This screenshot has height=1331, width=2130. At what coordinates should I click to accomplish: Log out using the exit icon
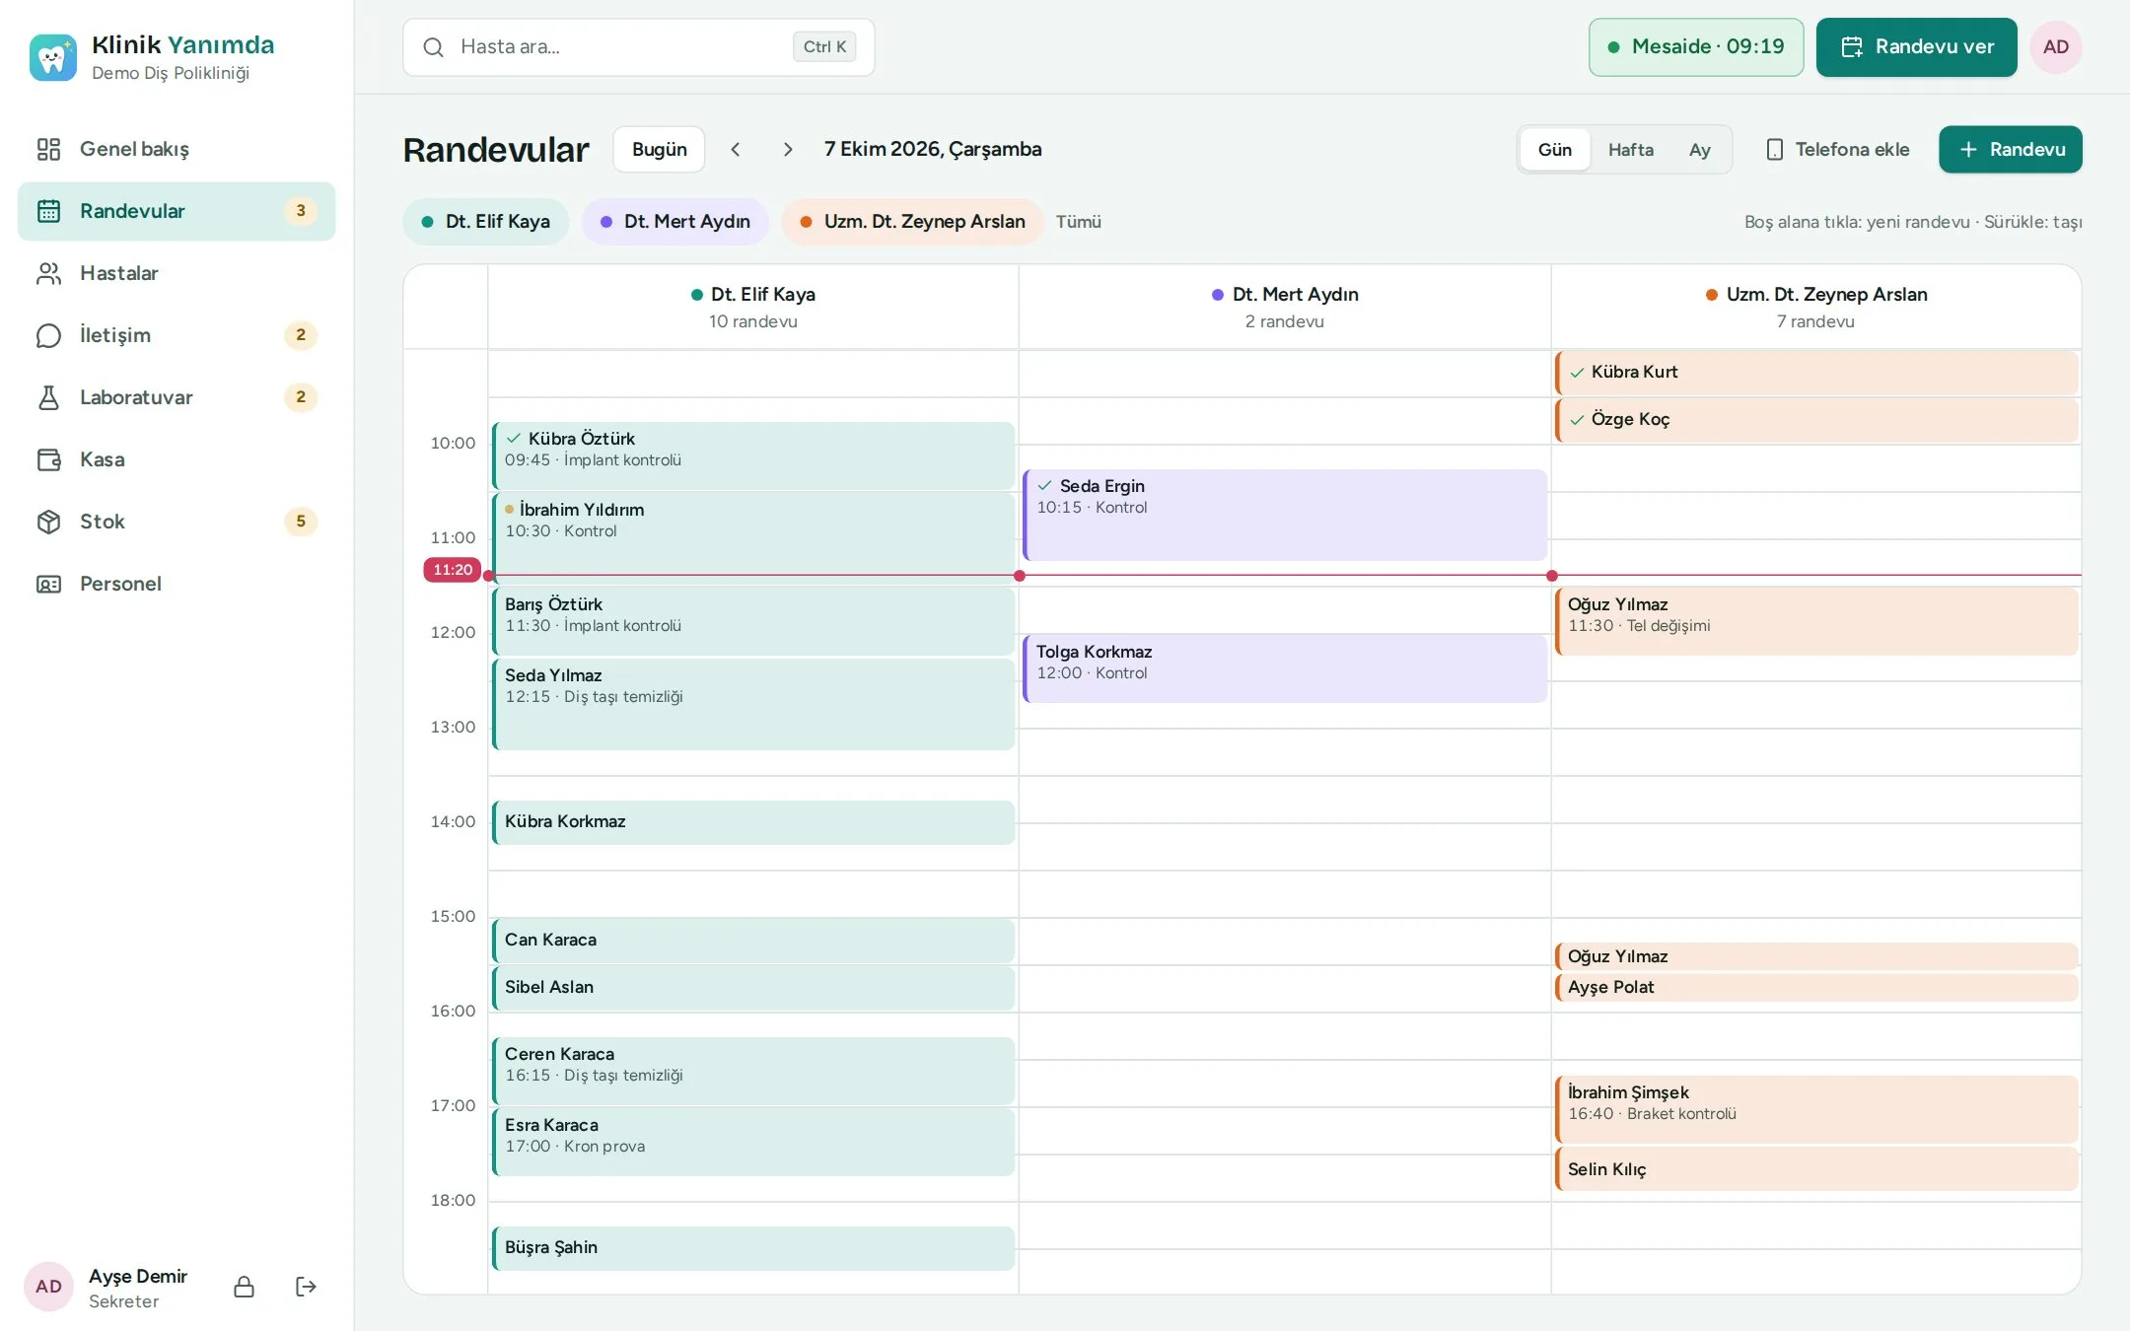pyautogui.click(x=306, y=1287)
